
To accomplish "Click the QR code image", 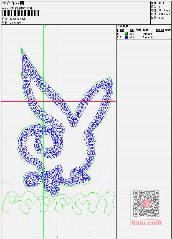I will [x=146, y=203].
